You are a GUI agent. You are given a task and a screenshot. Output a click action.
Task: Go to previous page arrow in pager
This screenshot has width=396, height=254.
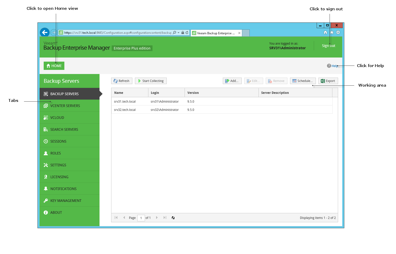click(124, 218)
